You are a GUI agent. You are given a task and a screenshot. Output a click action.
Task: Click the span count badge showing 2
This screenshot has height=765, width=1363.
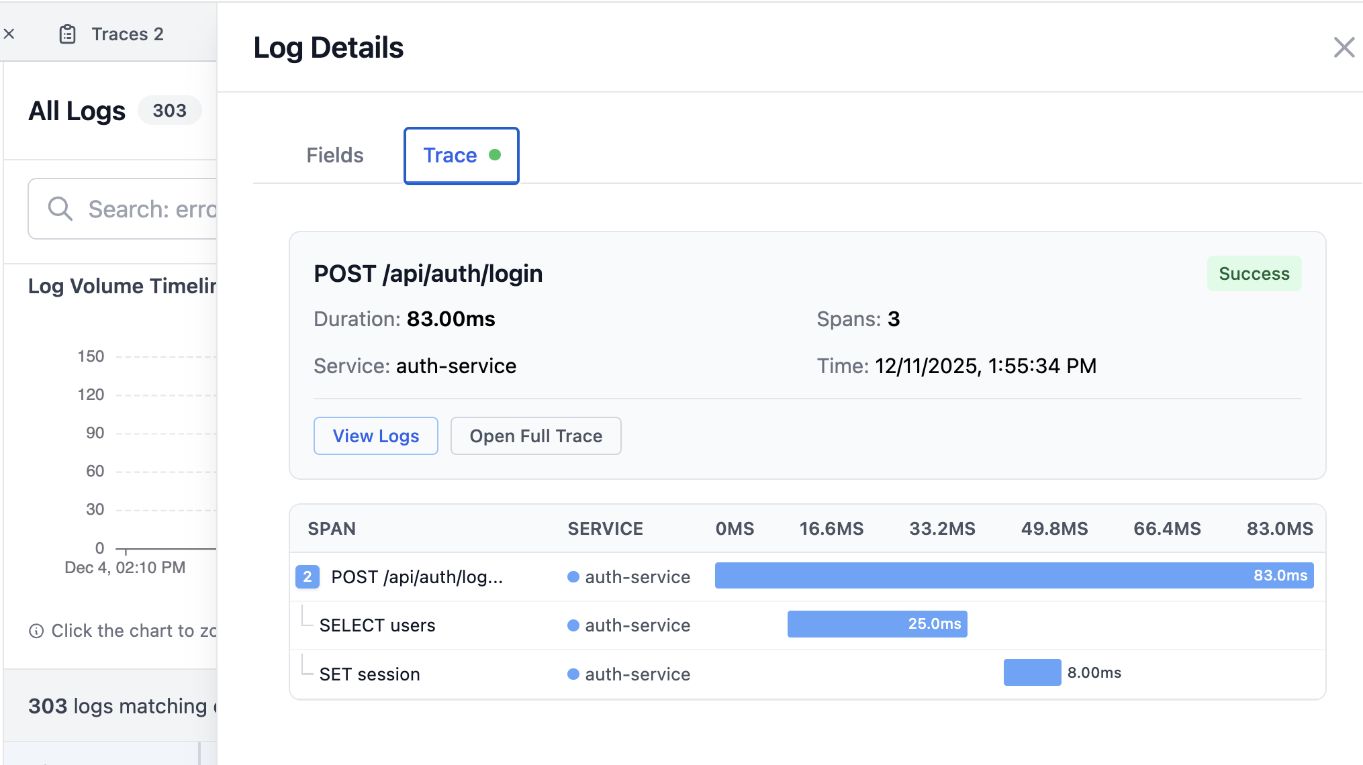(x=307, y=576)
